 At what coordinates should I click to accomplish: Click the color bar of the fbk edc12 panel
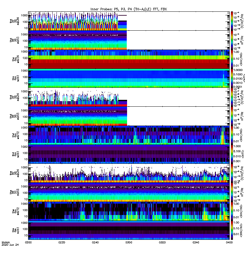click(x=232, y=211)
